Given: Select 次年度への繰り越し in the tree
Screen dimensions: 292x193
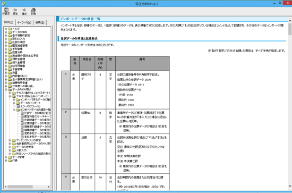Looking at the screenshot, I should pos(23,86).
